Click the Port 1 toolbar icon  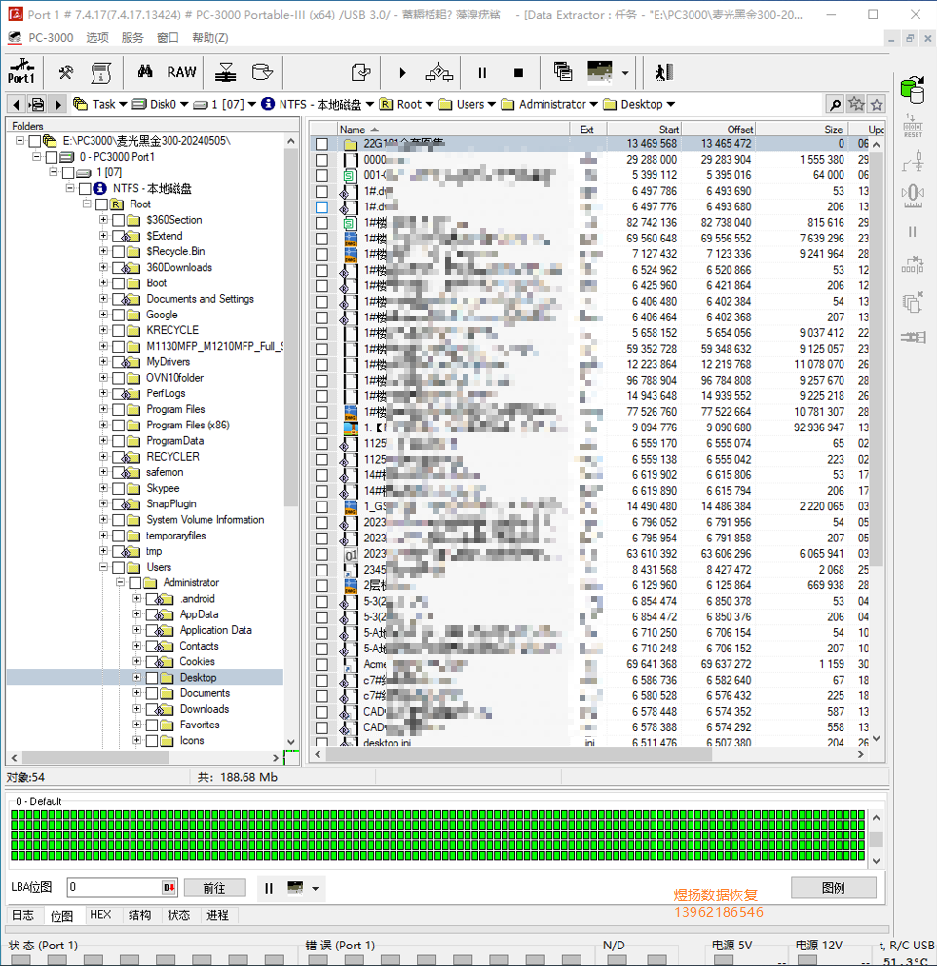pyautogui.click(x=21, y=72)
